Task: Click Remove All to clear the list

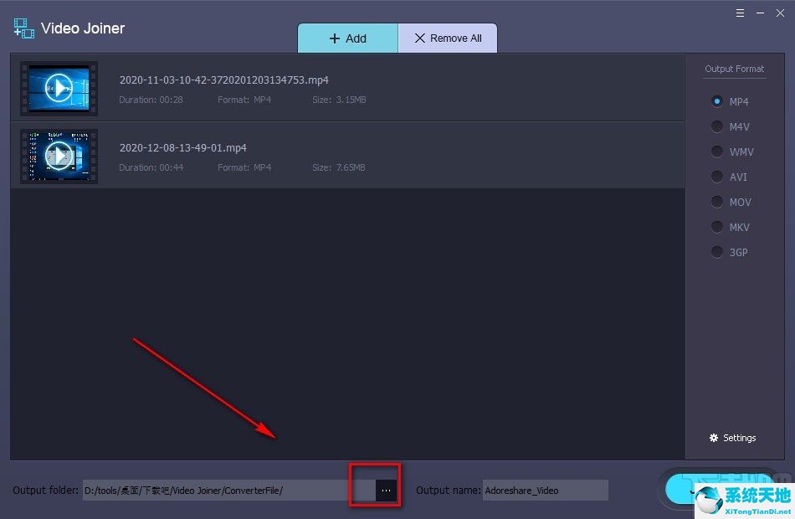Action: click(448, 39)
